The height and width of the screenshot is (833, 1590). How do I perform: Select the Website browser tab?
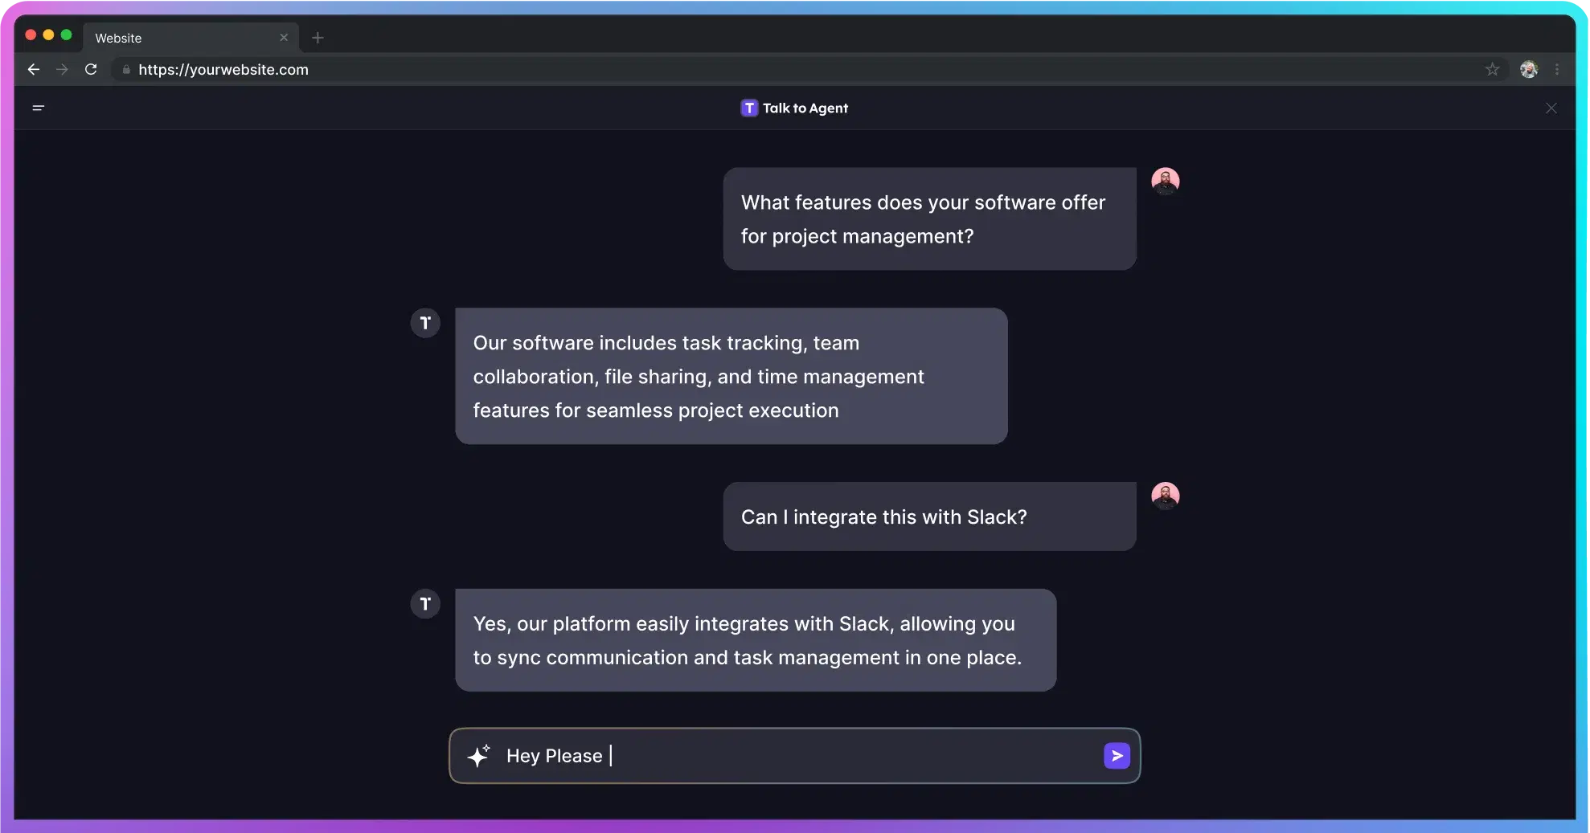point(177,38)
